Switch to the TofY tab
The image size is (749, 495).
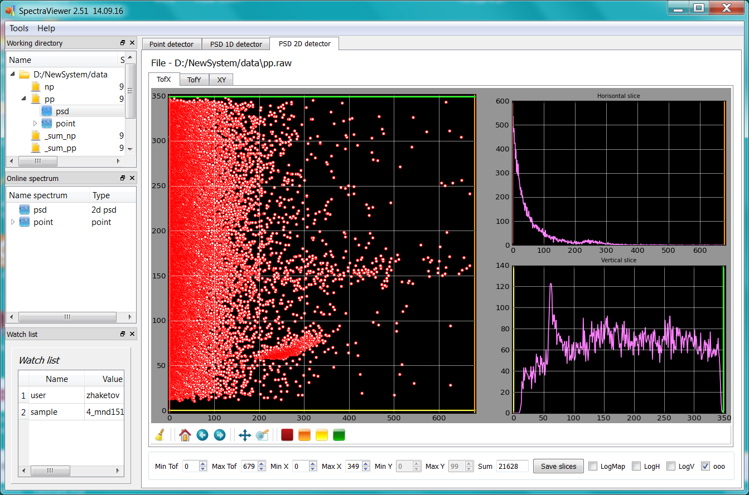(194, 80)
